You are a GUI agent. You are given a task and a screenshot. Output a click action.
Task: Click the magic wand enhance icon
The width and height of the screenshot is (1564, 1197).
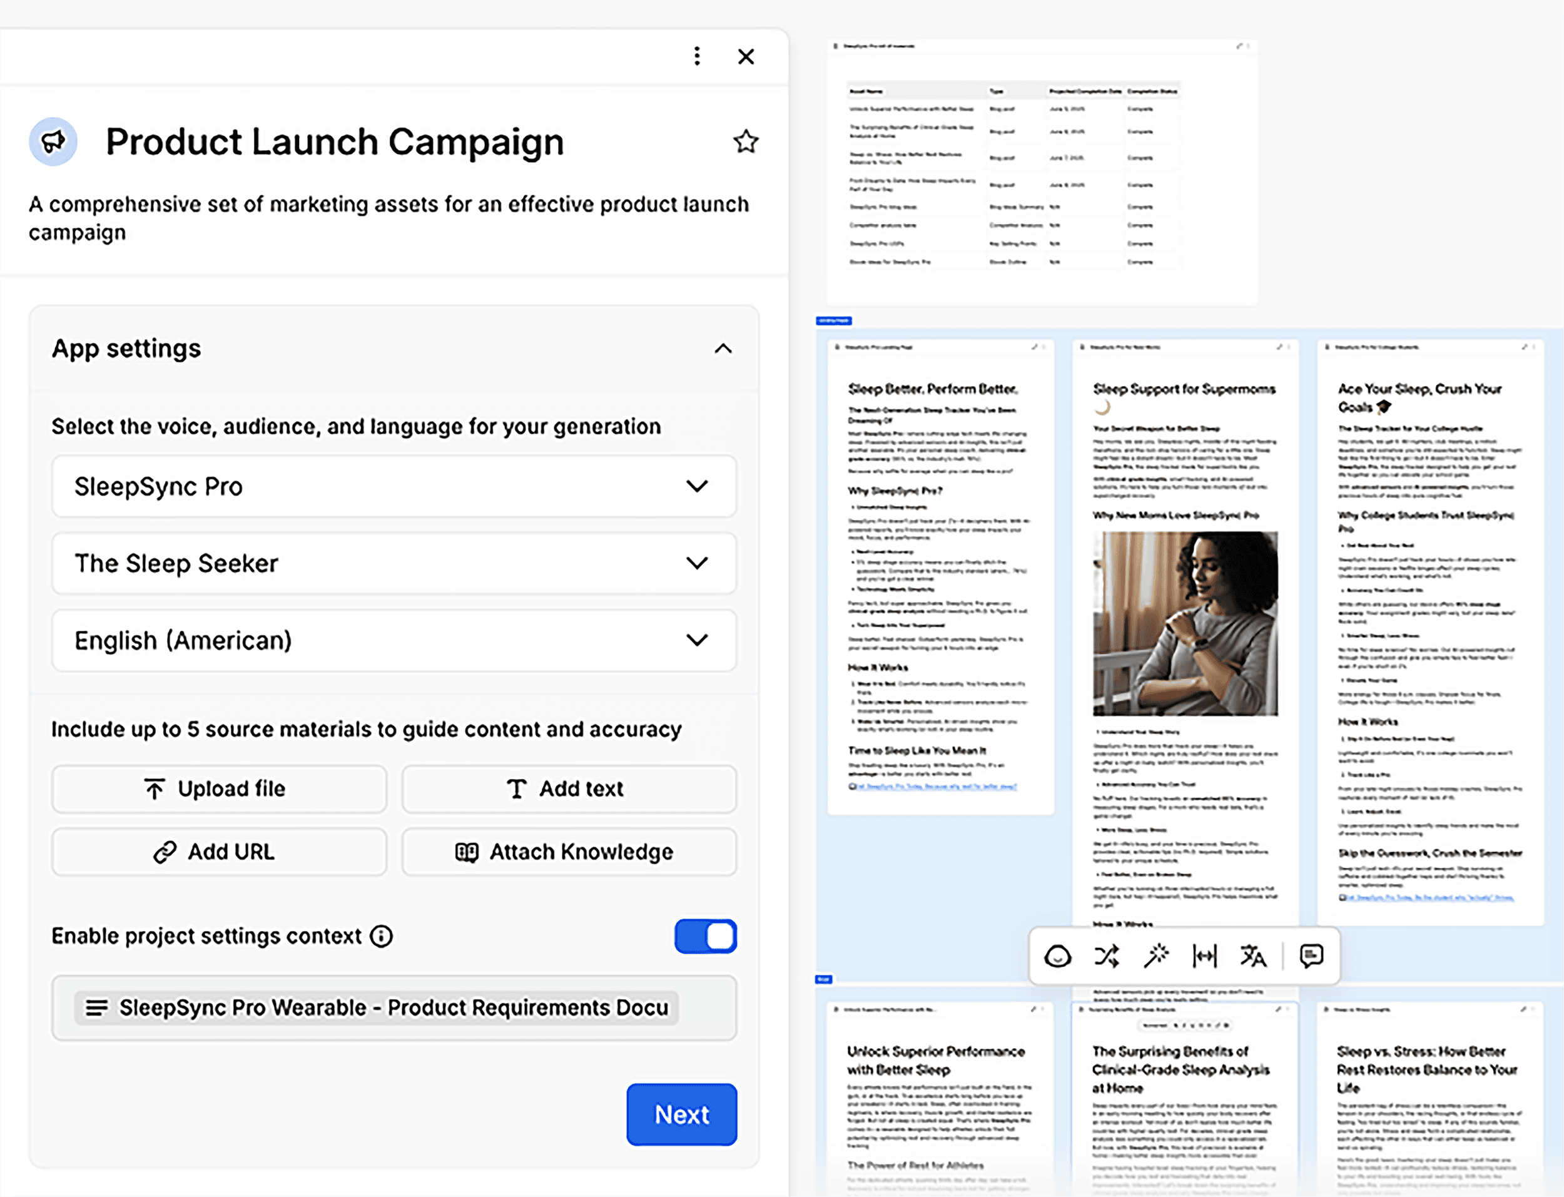(1157, 956)
